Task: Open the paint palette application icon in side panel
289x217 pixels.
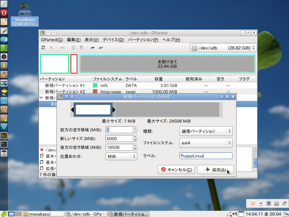Action: tap(4, 74)
